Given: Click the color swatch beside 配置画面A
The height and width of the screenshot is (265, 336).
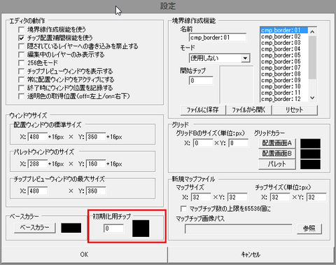Looking at the screenshot, I should [310, 144].
